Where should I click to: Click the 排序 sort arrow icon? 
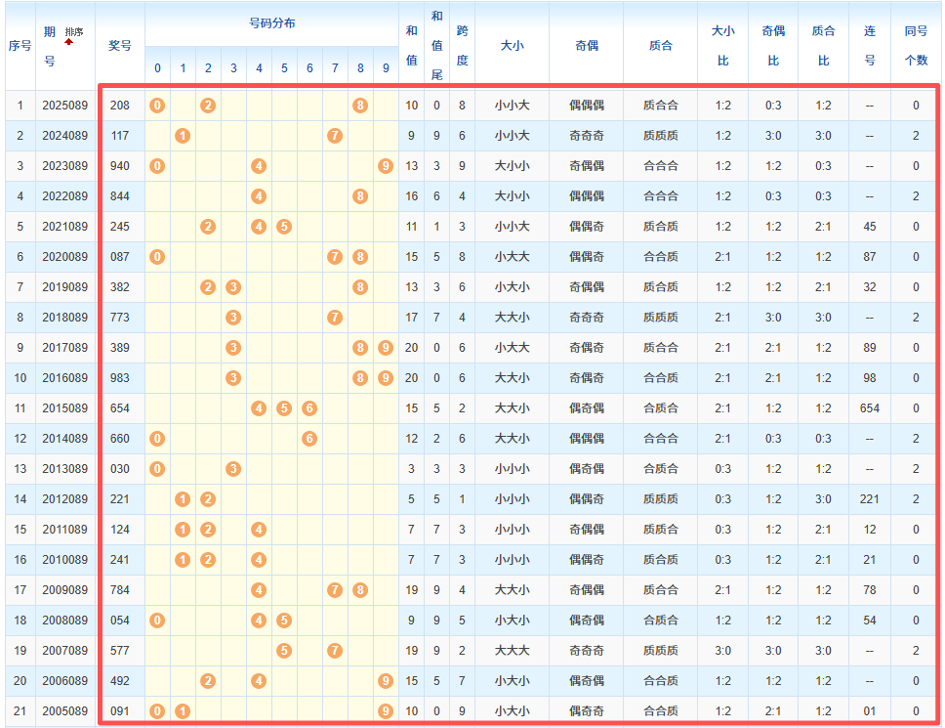point(69,42)
